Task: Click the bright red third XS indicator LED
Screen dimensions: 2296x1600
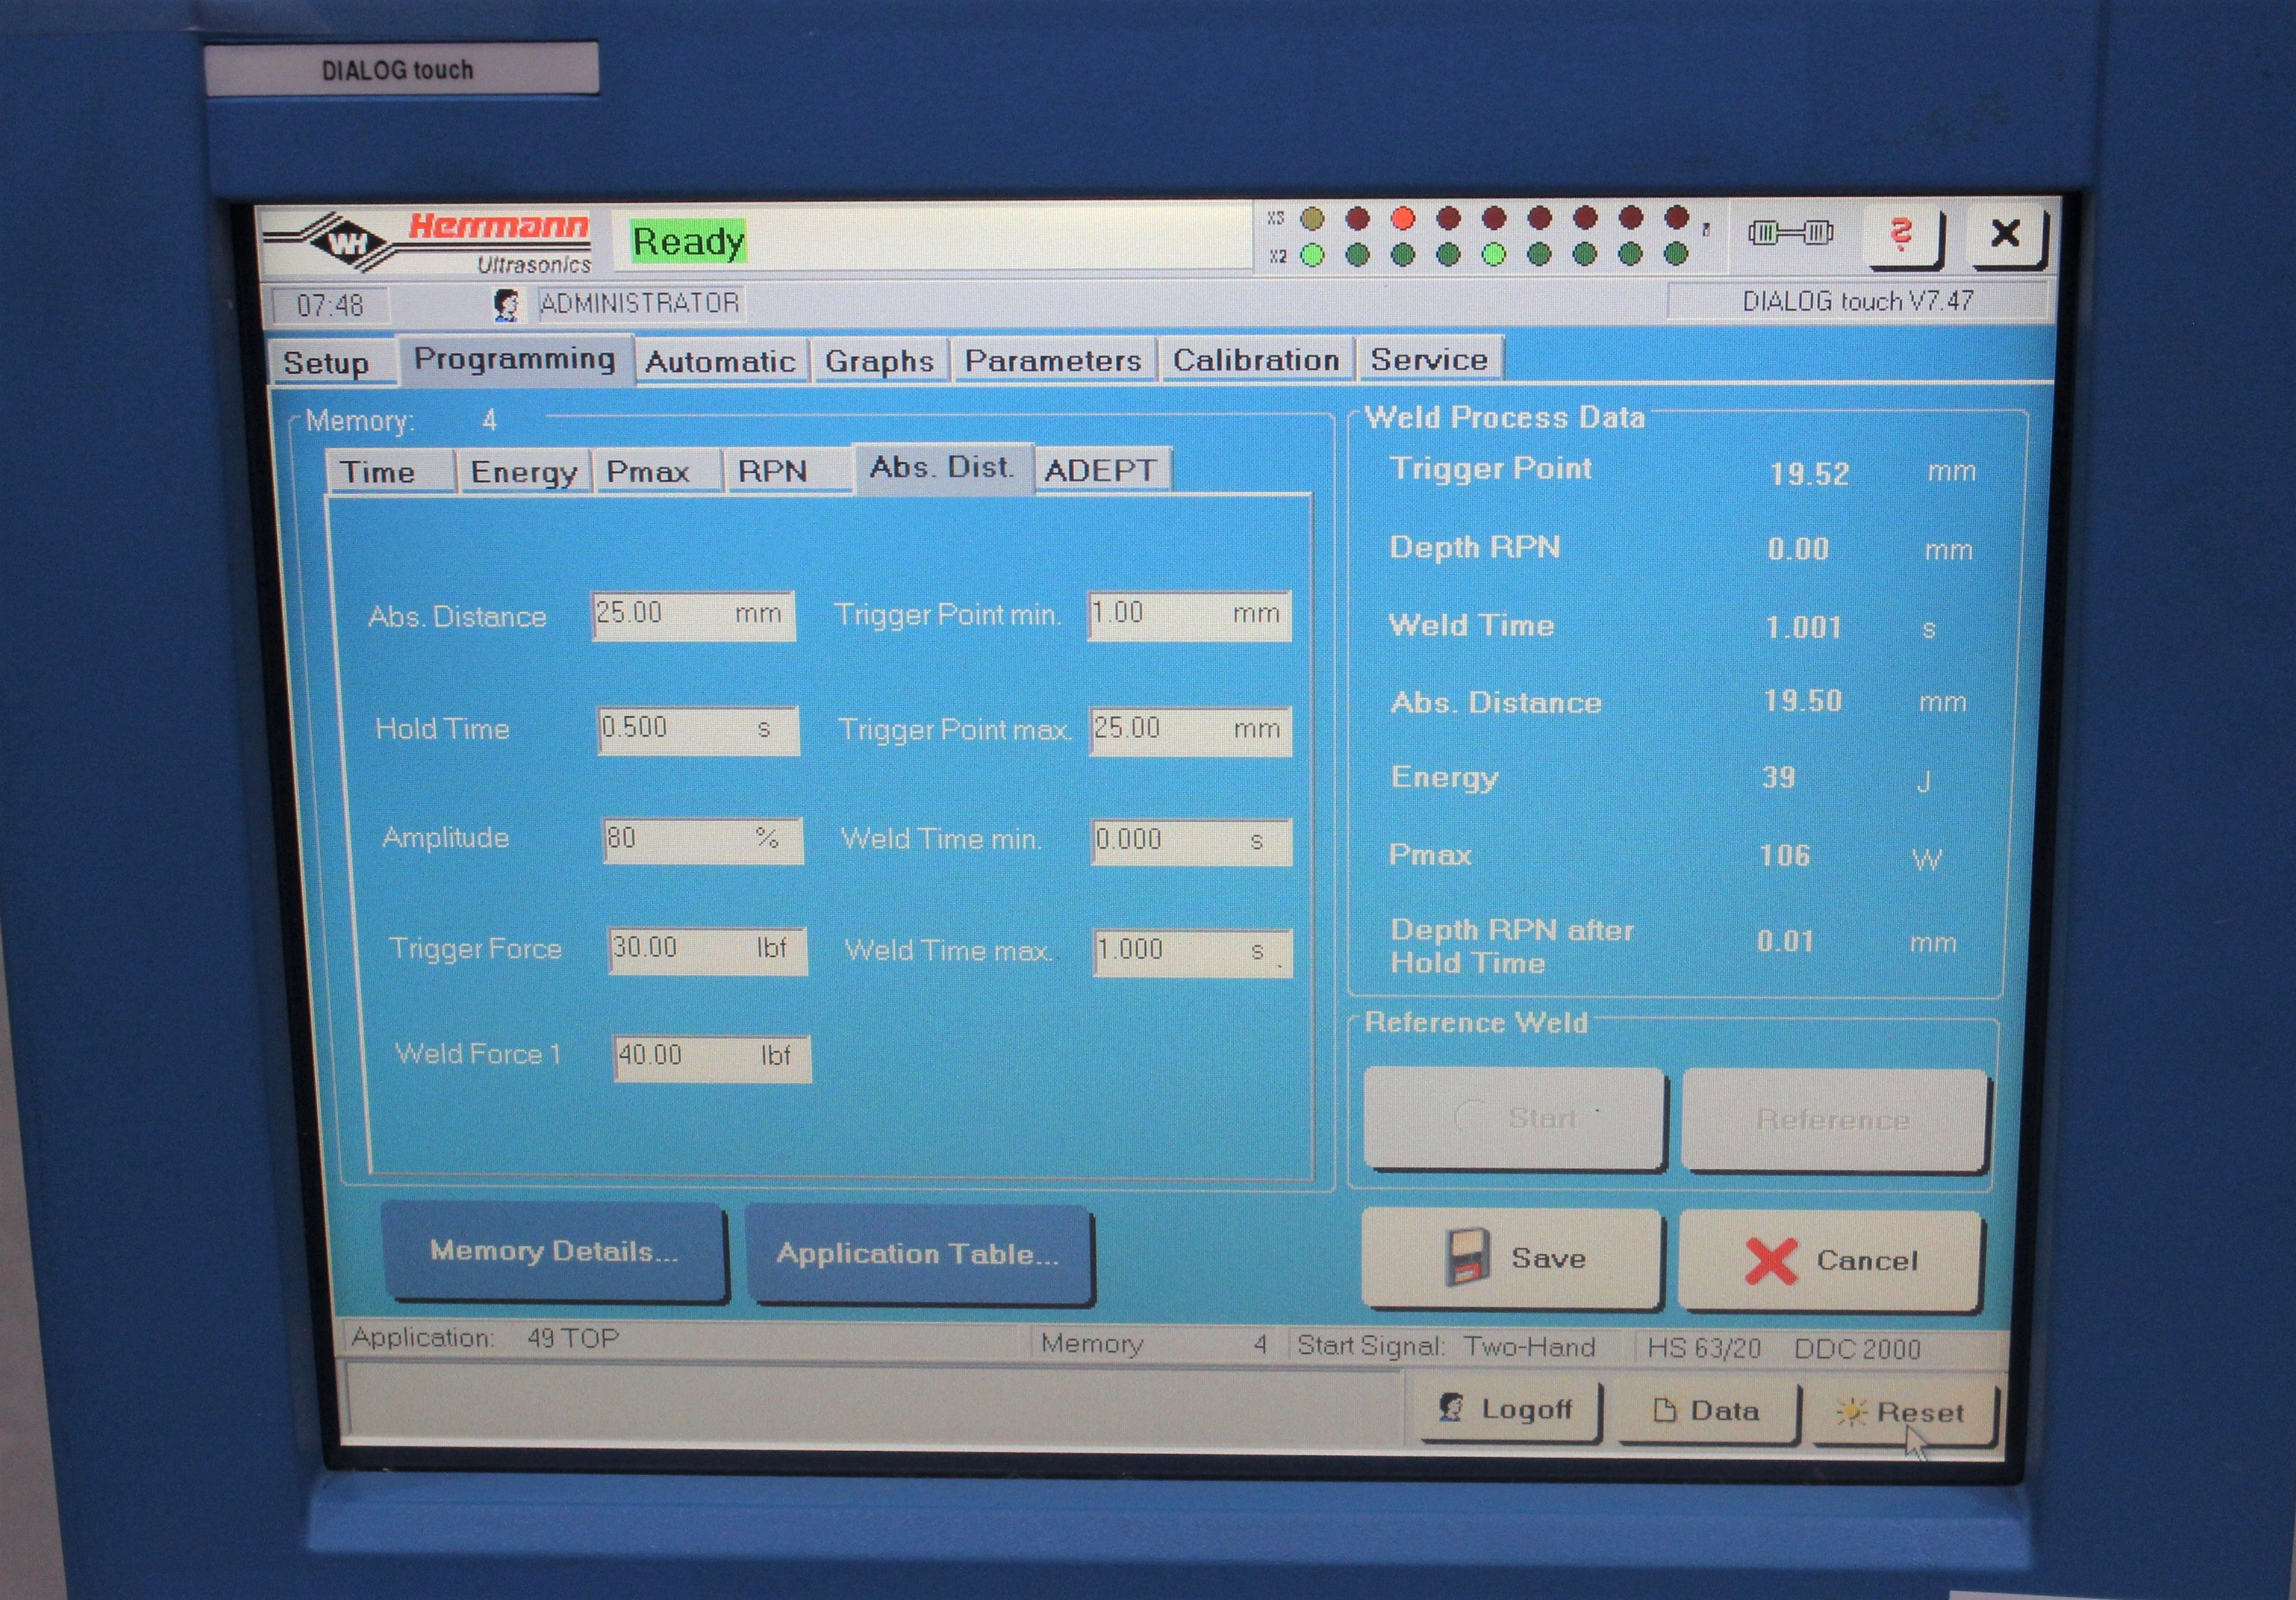Action: pos(1403,218)
